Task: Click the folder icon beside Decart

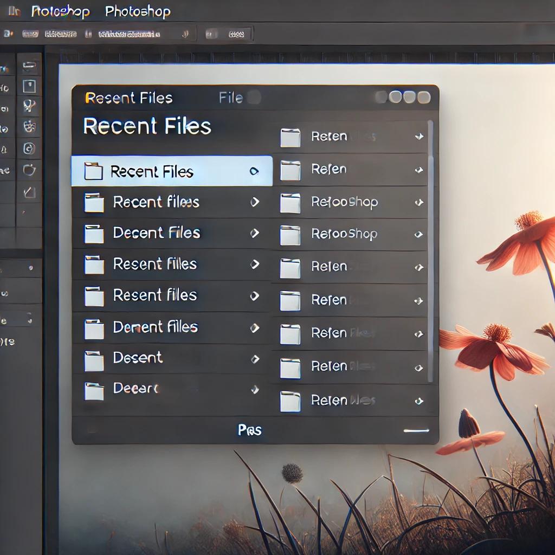Action: [94, 391]
